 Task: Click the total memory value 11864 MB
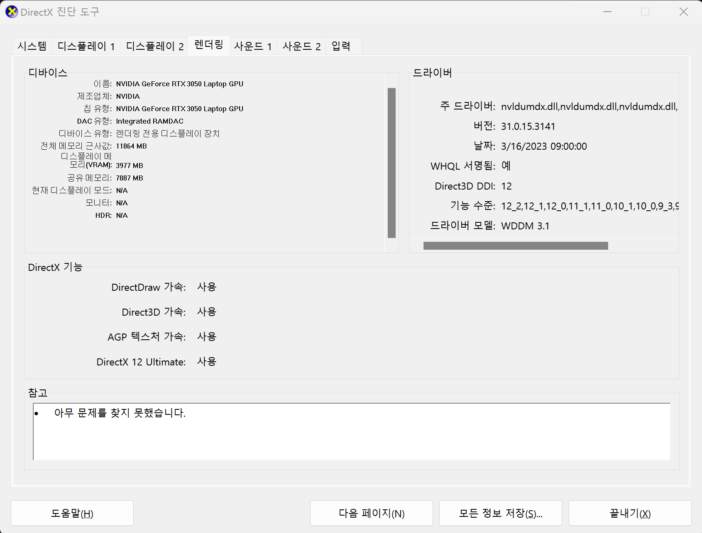click(131, 146)
